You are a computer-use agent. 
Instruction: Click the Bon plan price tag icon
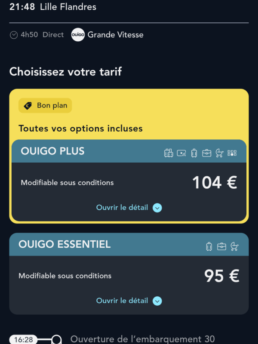tap(28, 106)
